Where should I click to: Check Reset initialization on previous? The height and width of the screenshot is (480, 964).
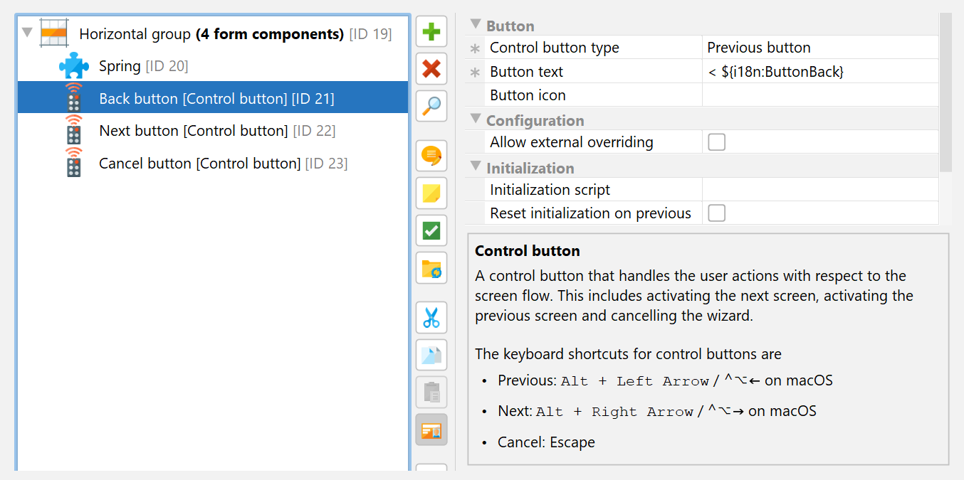coord(717,213)
